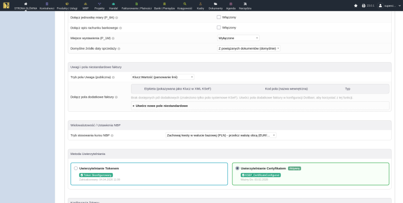Click the Etykieta column header
This screenshot has width=403, height=203.
[177, 89]
